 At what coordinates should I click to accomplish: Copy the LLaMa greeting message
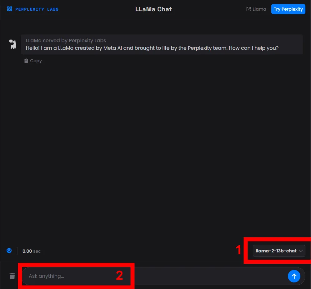click(33, 61)
